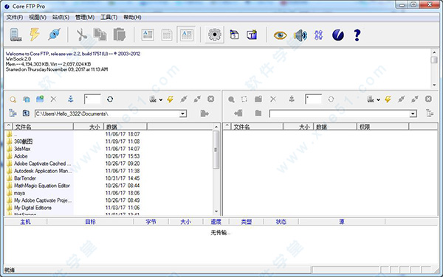Click the local file list vertical scrollbar thumb
This screenshot has width=443, height=277.
216,150
